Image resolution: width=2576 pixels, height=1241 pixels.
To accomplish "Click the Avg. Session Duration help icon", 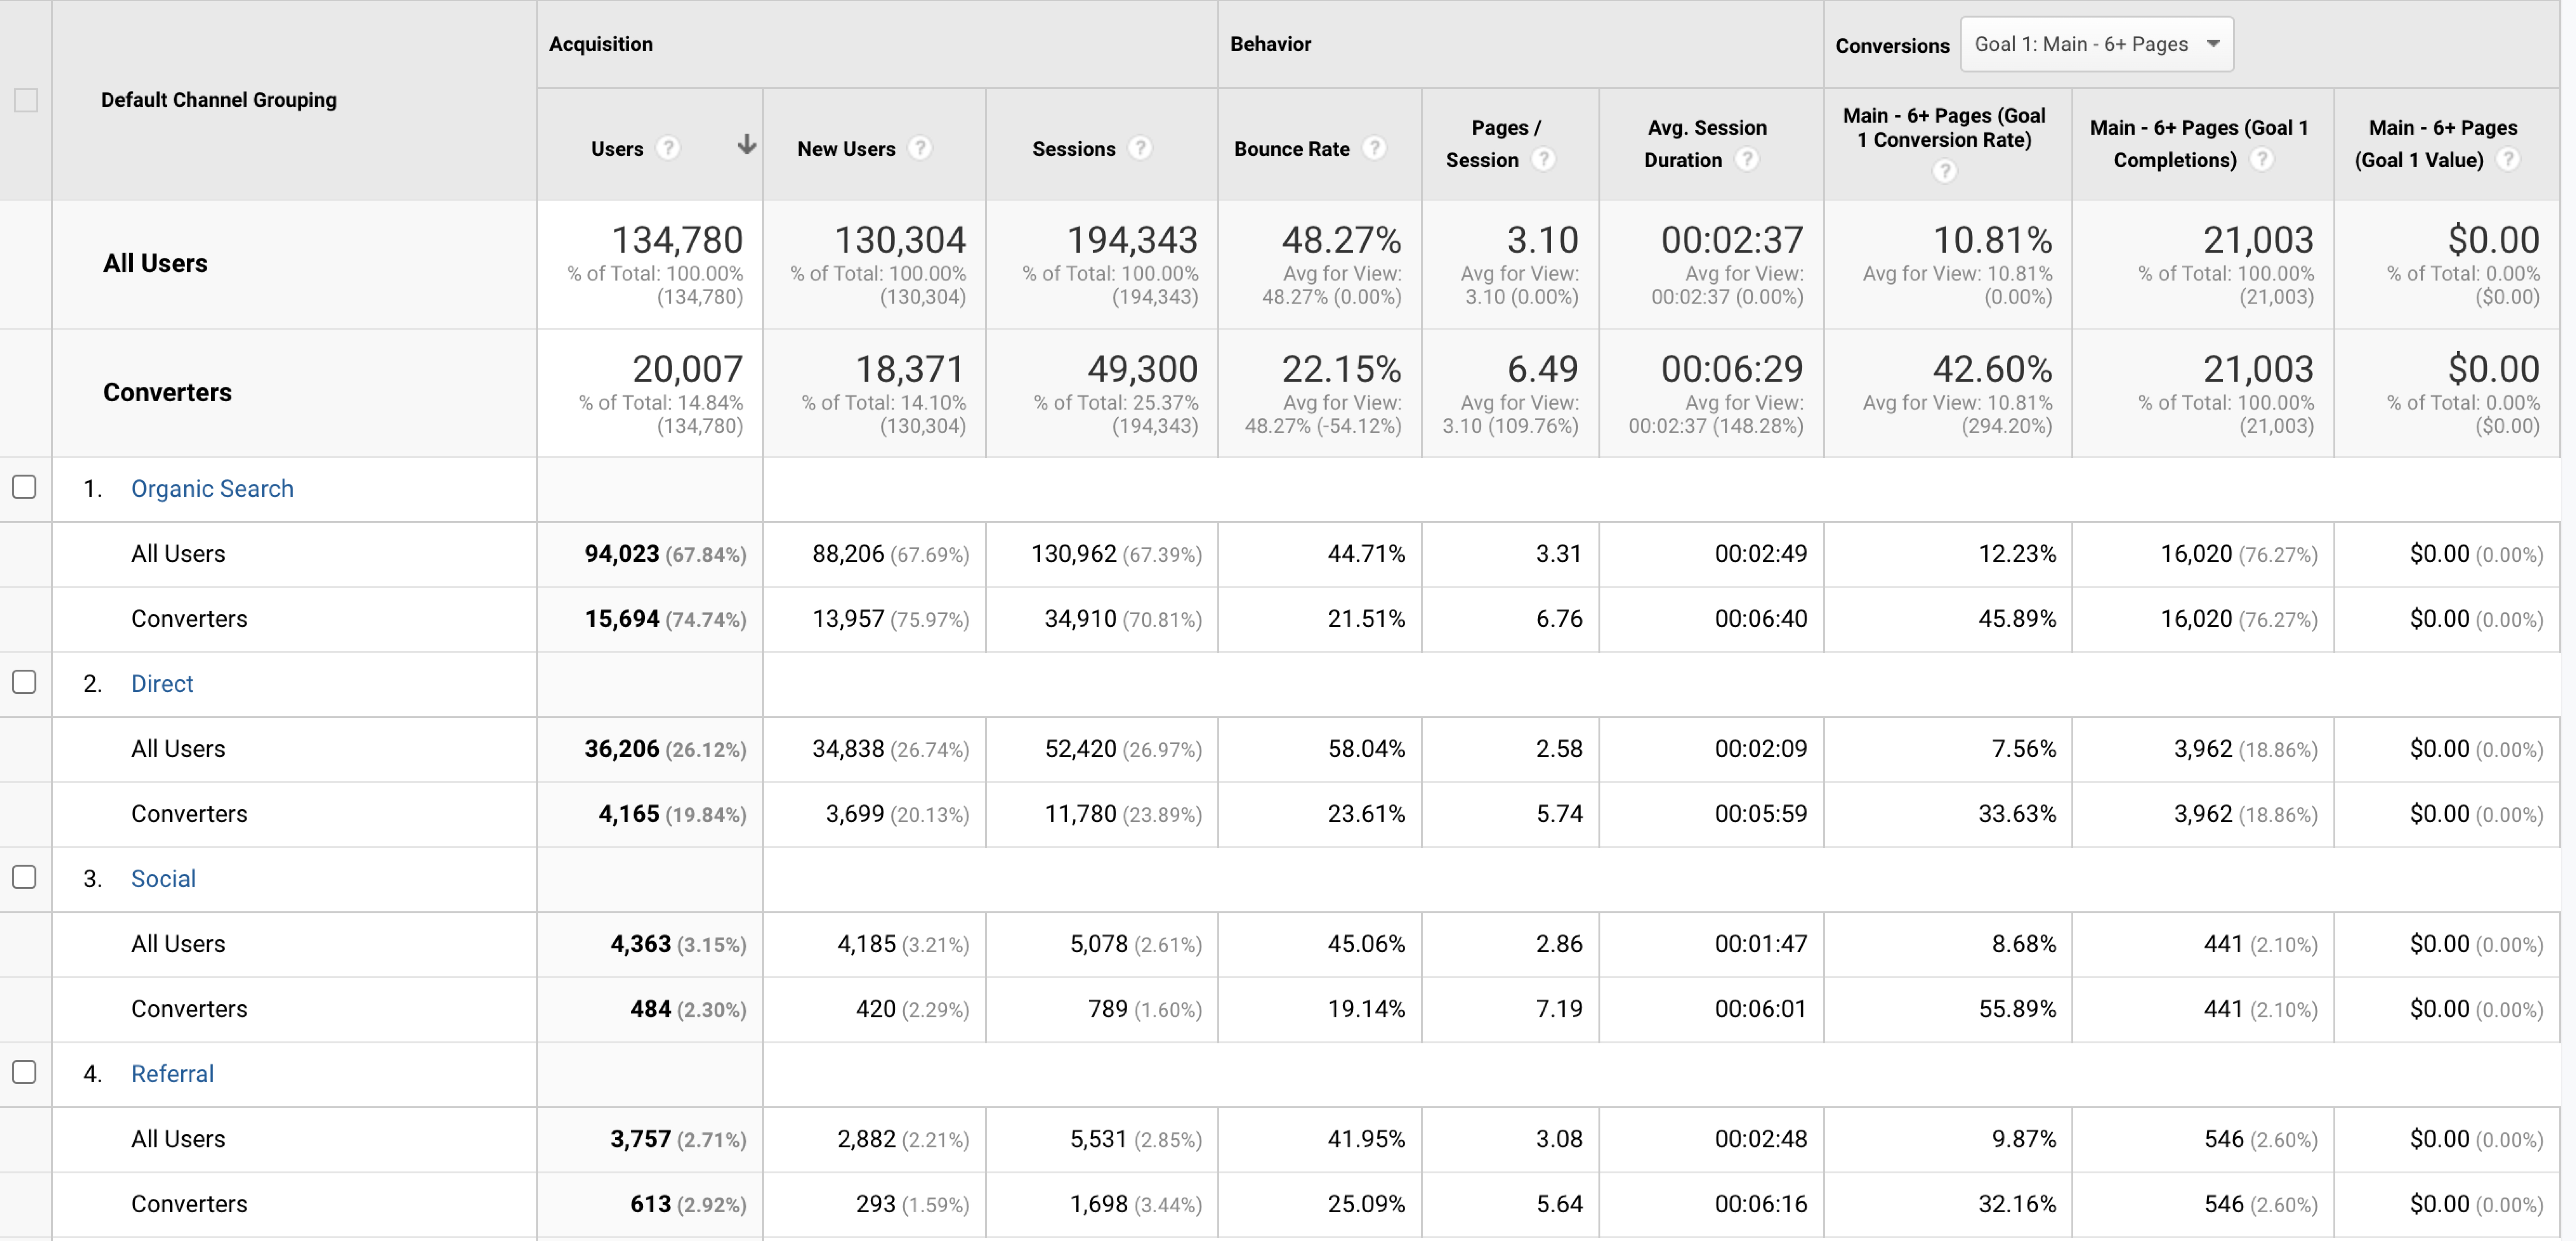I will pyautogui.click(x=1746, y=159).
